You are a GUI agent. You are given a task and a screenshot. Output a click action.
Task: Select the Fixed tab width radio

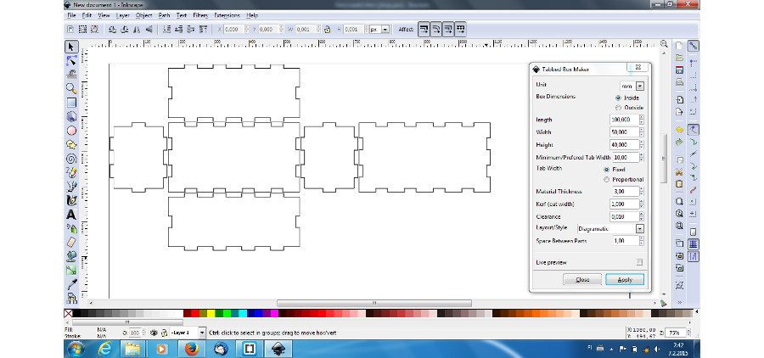(607, 170)
